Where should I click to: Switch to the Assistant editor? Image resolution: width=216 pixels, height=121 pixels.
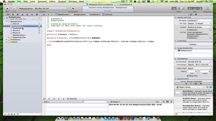click(x=179, y=8)
